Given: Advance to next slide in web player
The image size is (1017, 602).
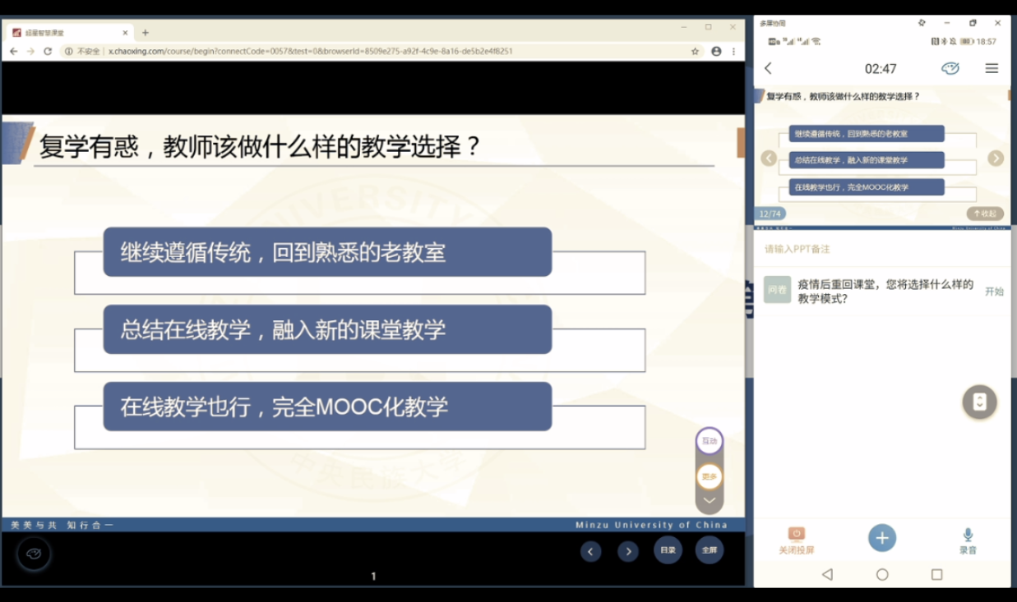Looking at the screenshot, I should (628, 552).
